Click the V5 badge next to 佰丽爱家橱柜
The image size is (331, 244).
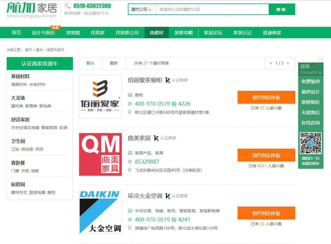tap(168, 80)
